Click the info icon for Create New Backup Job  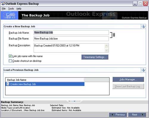(143, 27)
